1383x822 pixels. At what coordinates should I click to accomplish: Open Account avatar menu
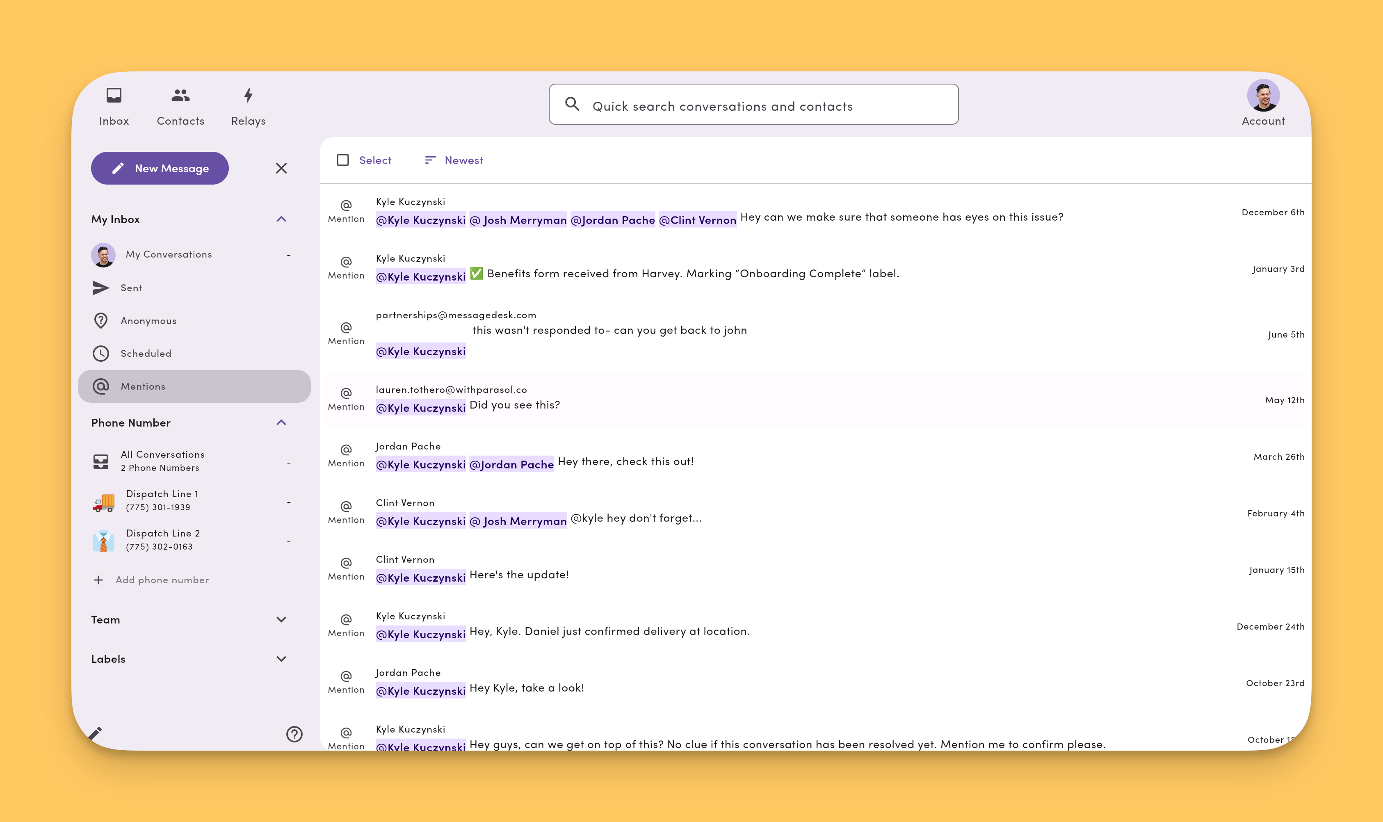point(1263,95)
